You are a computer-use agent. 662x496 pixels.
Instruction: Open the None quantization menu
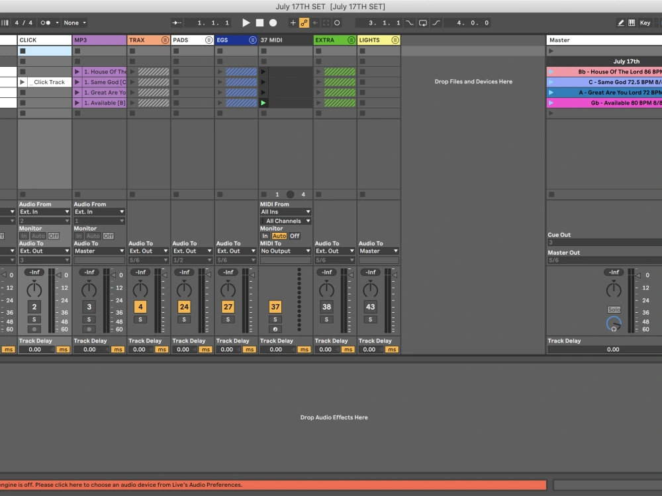(x=75, y=22)
